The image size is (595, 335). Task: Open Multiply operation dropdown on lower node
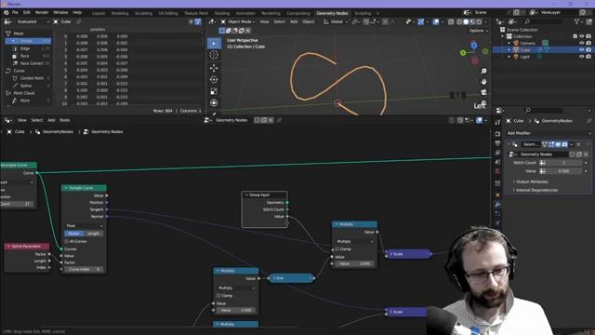tap(235, 288)
